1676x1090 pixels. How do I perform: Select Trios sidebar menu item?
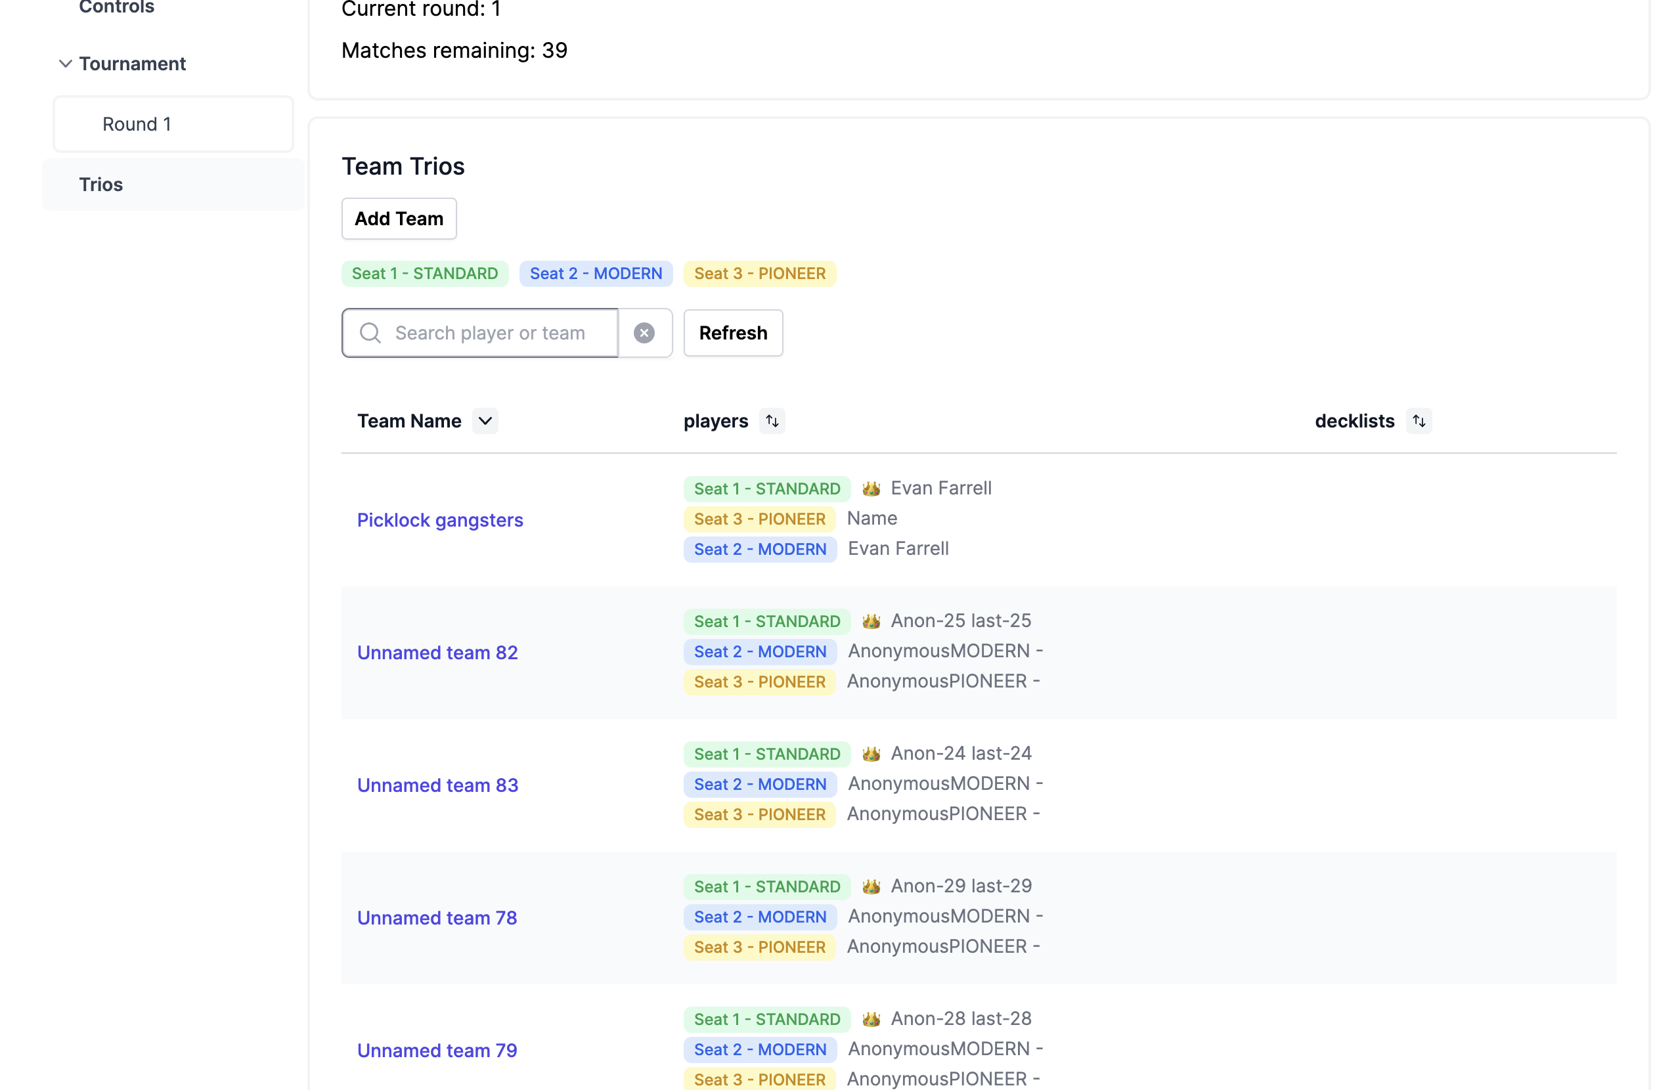pos(100,185)
